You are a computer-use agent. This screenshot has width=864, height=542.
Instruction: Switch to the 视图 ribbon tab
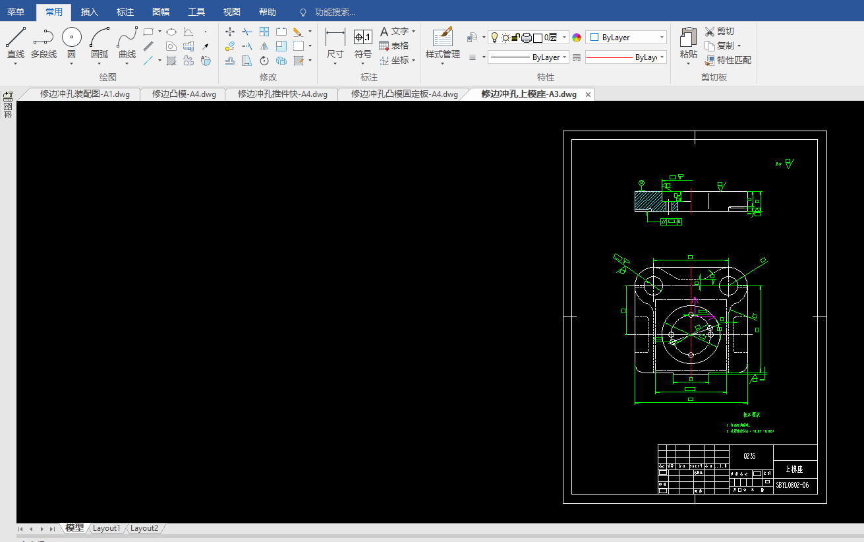(232, 12)
